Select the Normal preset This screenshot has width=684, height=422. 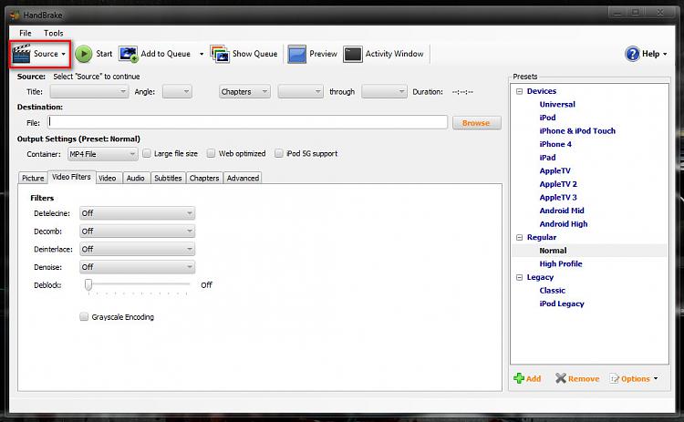pyautogui.click(x=553, y=251)
